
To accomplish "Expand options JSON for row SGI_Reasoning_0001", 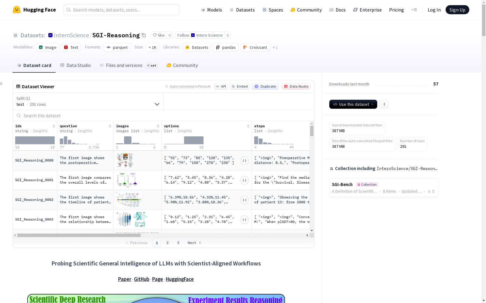I will coord(245,180).
